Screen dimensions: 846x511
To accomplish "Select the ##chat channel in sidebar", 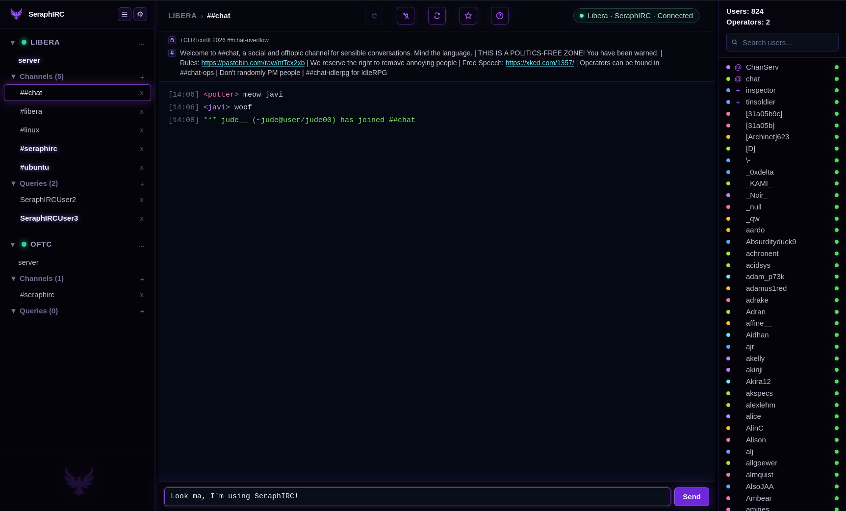I will [x=77, y=93].
